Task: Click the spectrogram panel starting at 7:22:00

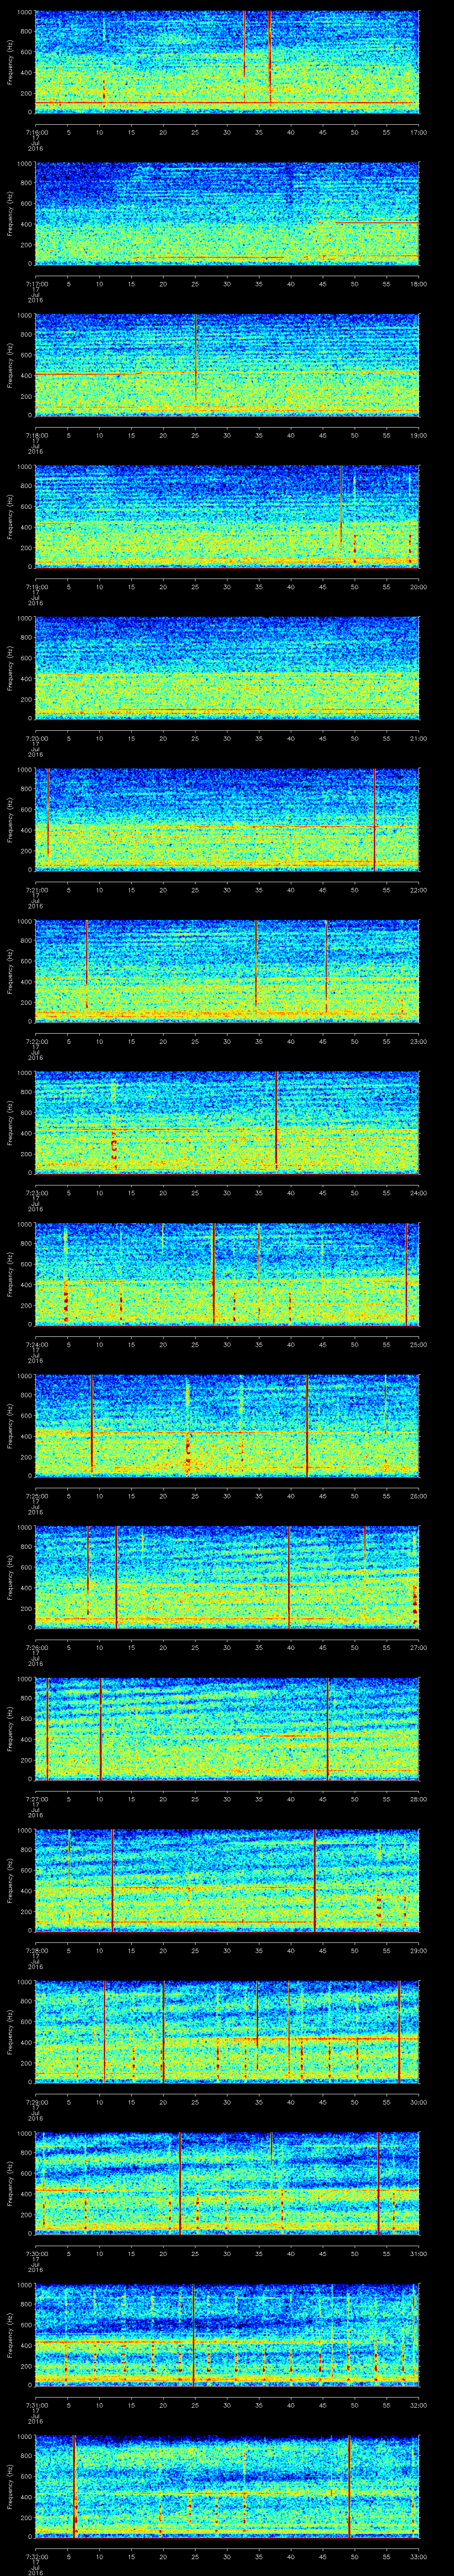Action: click(x=227, y=971)
